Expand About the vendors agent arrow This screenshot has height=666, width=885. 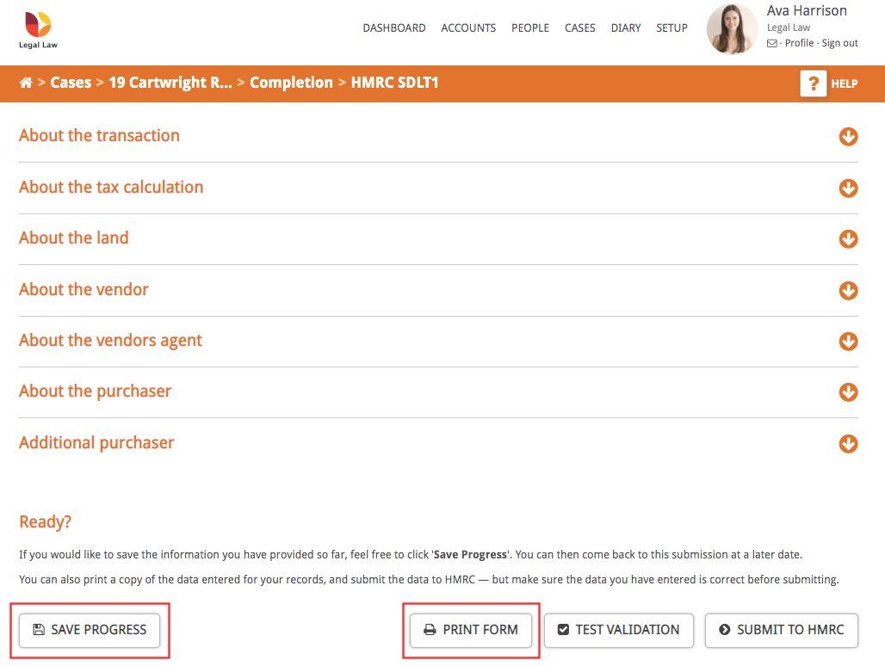[x=848, y=342]
